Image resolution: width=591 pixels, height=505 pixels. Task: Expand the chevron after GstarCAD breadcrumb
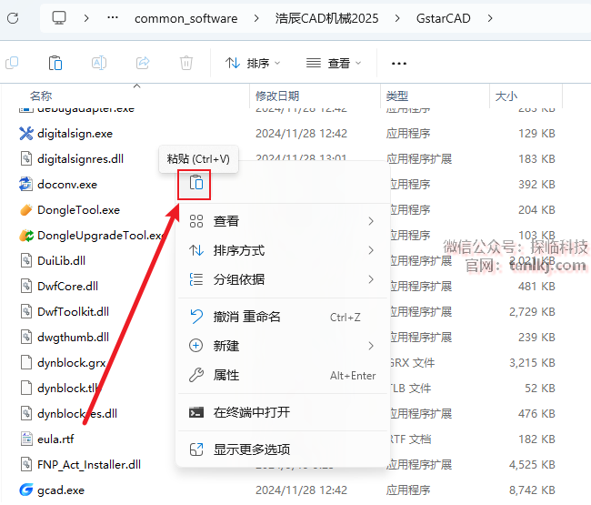pos(489,18)
